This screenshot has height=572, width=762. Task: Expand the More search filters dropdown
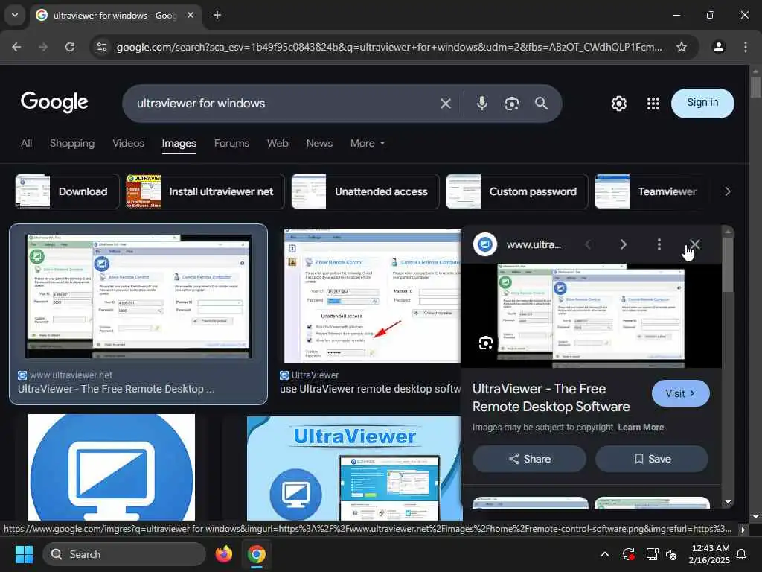point(368,143)
